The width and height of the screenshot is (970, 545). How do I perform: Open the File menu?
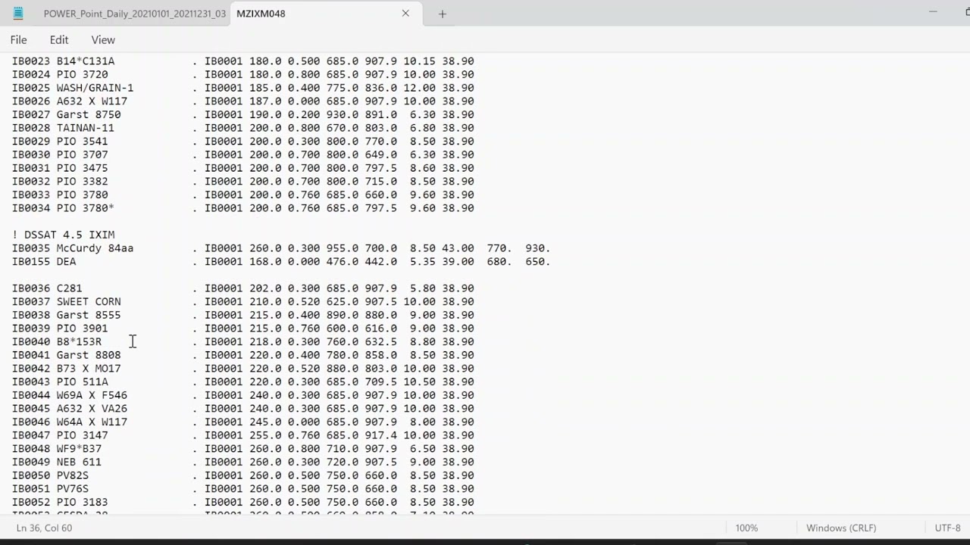pyautogui.click(x=19, y=40)
